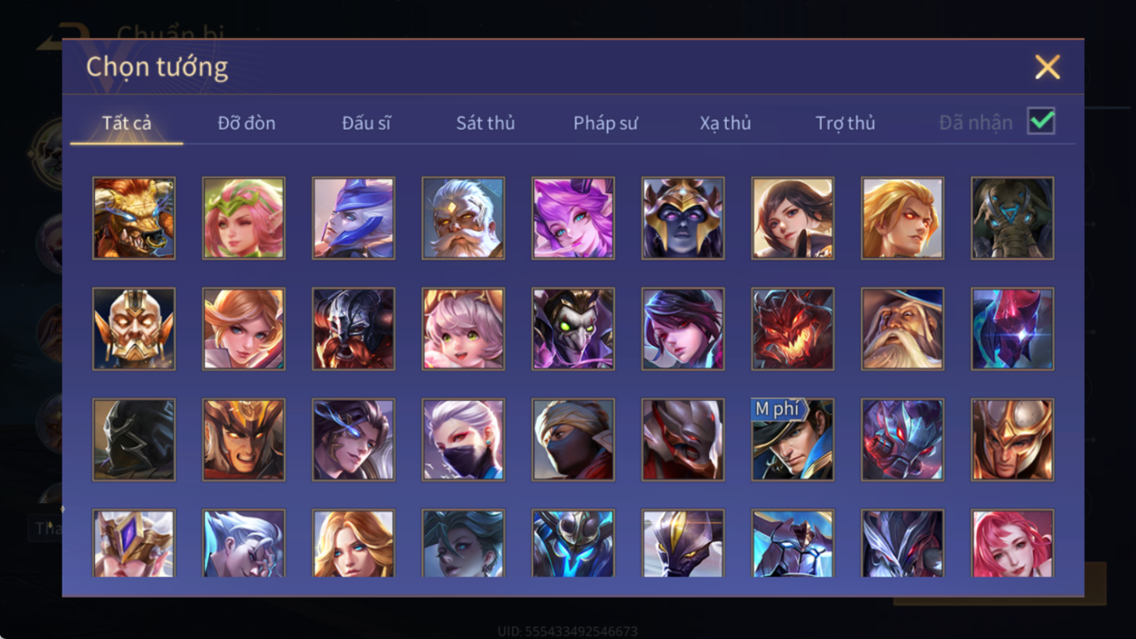This screenshot has width=1136, height=639.
Task: Show the Pháp sư heroes tab
Action: coord(605,123)
